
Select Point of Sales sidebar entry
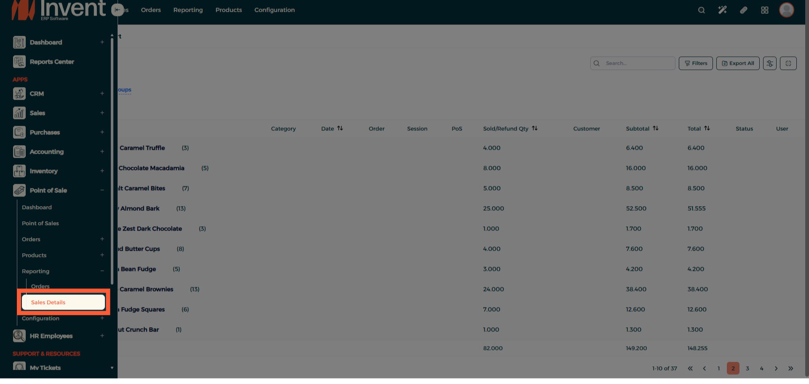(40, 223)
